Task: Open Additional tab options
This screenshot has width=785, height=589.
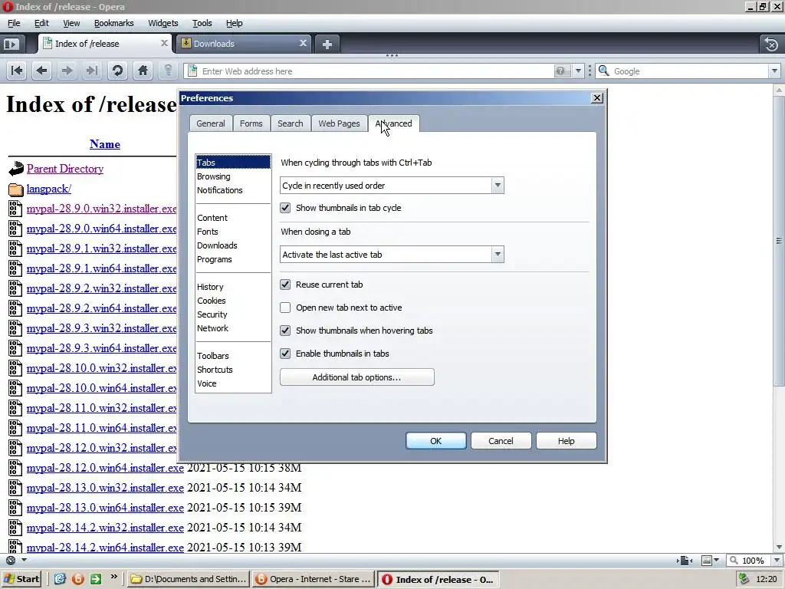Action: coord(357,377)
